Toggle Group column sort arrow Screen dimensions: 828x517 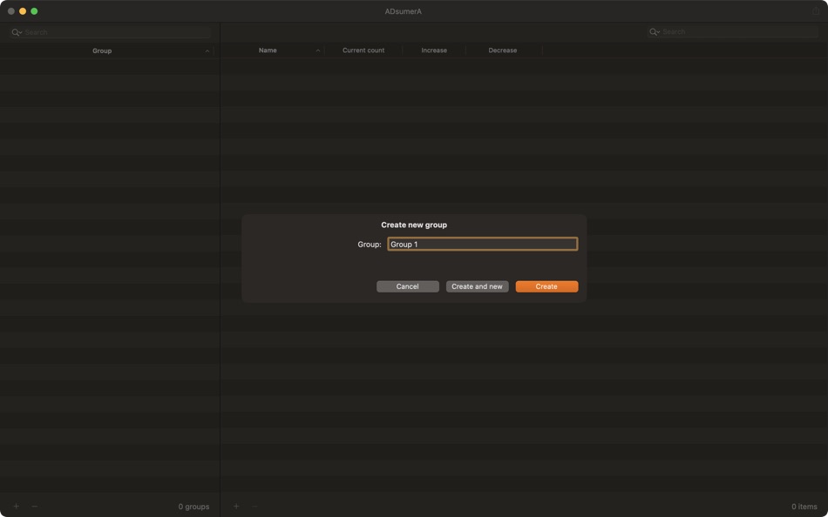pos(207,51)
